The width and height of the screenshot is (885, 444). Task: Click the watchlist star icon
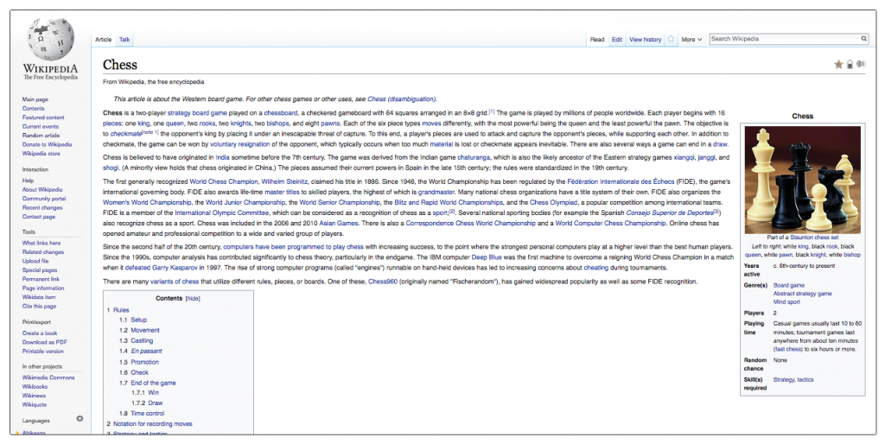671,39
